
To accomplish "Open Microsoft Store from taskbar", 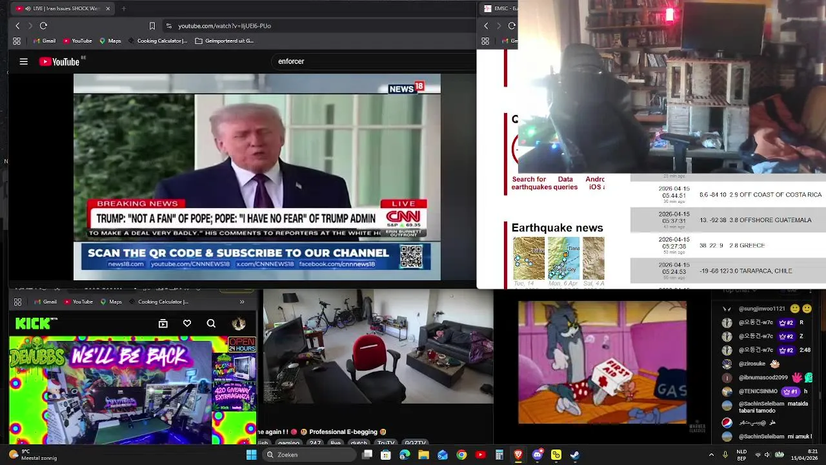I will pos(386,455).
